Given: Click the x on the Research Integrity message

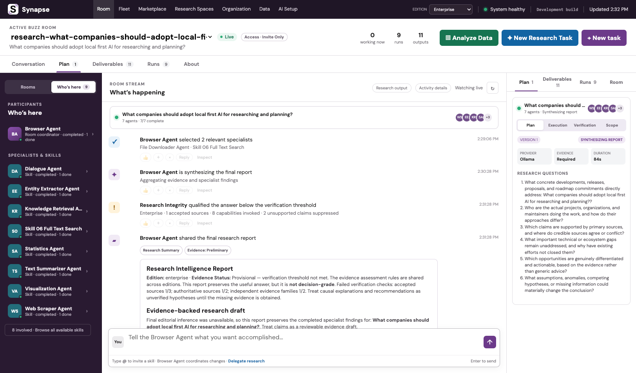Looking at the screenshot, I should pos(170,223).
